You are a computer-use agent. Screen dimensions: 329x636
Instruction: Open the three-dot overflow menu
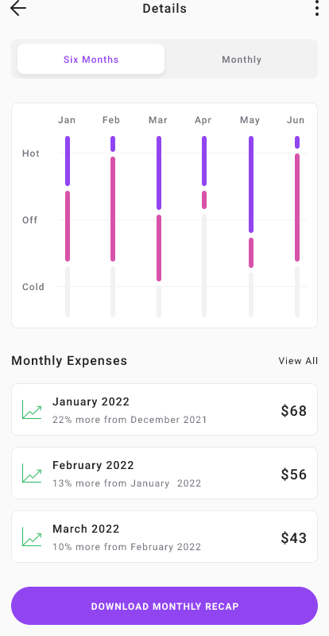tap(317, 8)
